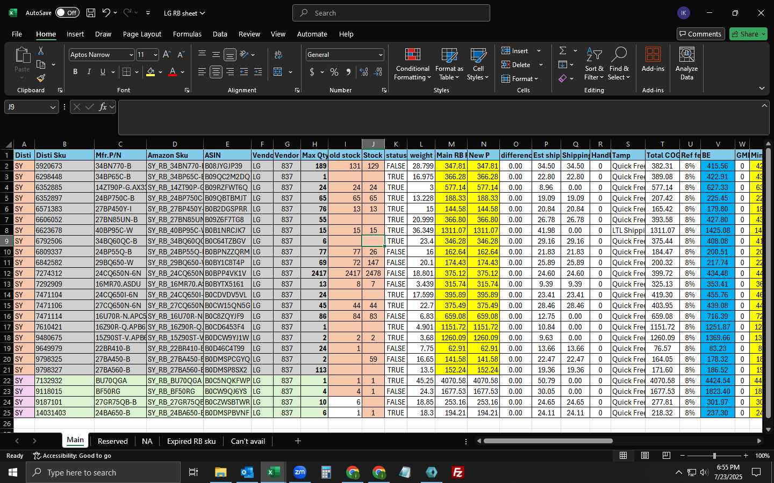
Task: Click the Increase Indent icon
Action: pos(258,72)
